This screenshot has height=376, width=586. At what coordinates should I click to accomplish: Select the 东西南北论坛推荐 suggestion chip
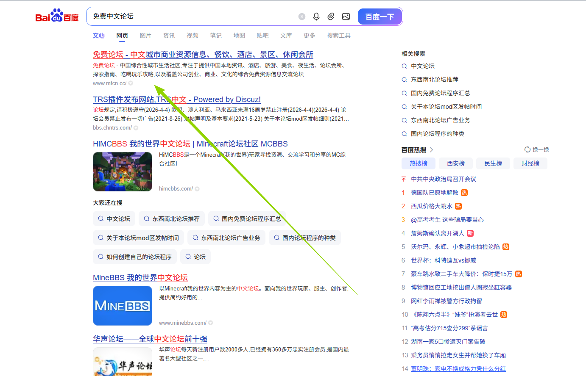[x=172, y=218]
